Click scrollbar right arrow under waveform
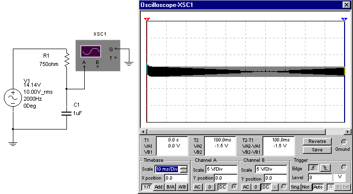This screenshot has height=194, width=353. click(x=348, y=131)
